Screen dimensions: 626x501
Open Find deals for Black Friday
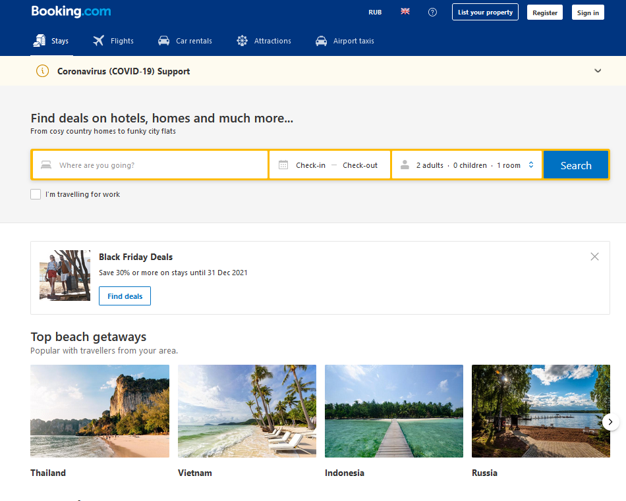(x=125, y=296)
